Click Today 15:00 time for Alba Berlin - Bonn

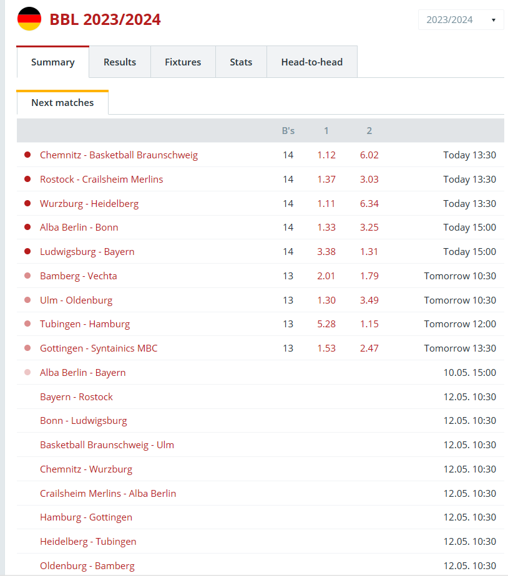[x=469, y=228]
